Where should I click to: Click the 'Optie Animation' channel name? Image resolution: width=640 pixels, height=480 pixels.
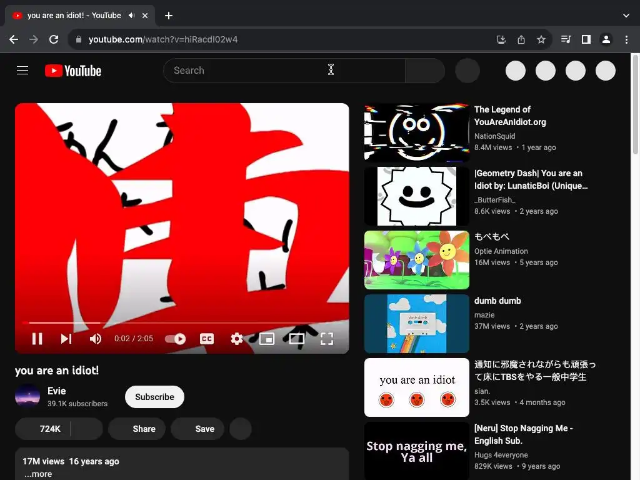501,251
